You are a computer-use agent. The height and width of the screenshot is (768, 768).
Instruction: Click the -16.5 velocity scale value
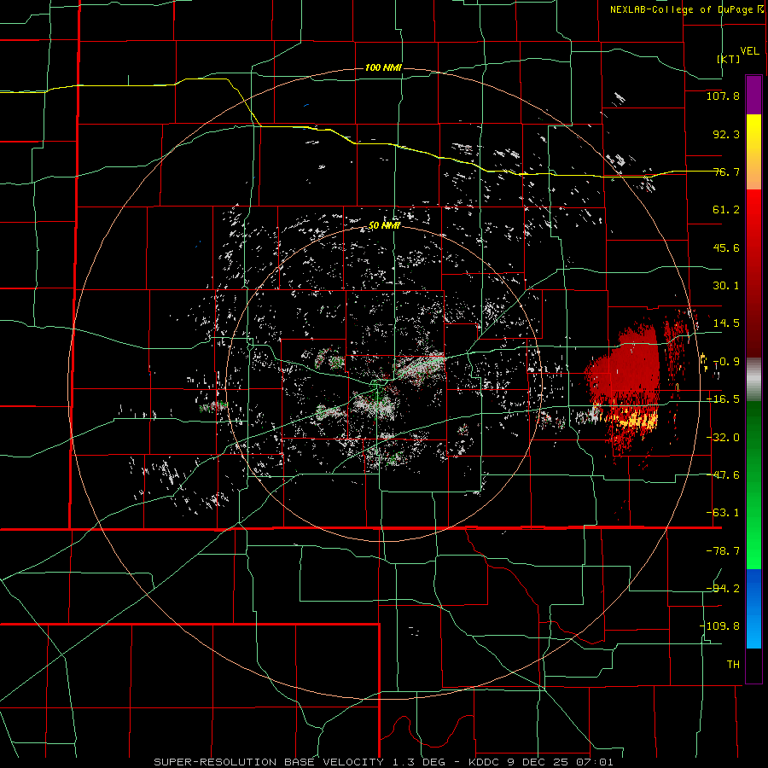723,399
